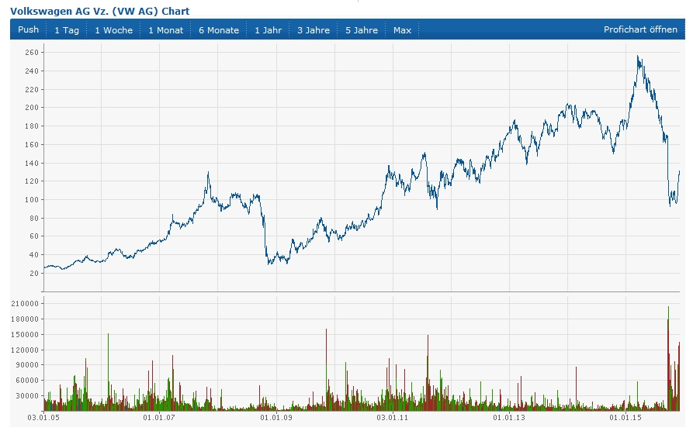
Task: Click the 180000 volume axis label
Action: click(x=25, y=319)
